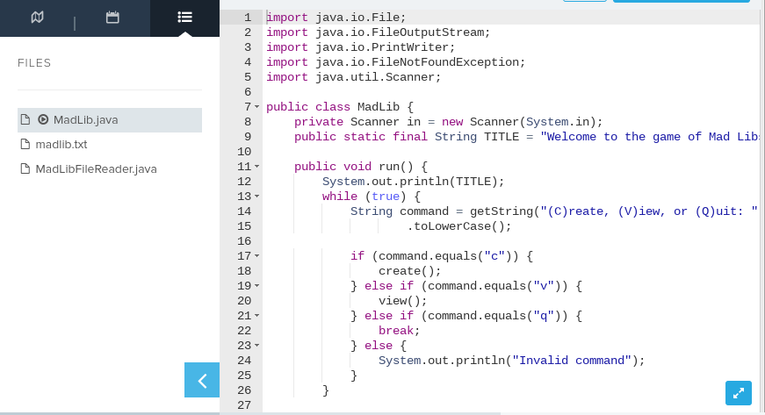
Task: Collapse the else-if fold at line 19
Action: point(257,286)
